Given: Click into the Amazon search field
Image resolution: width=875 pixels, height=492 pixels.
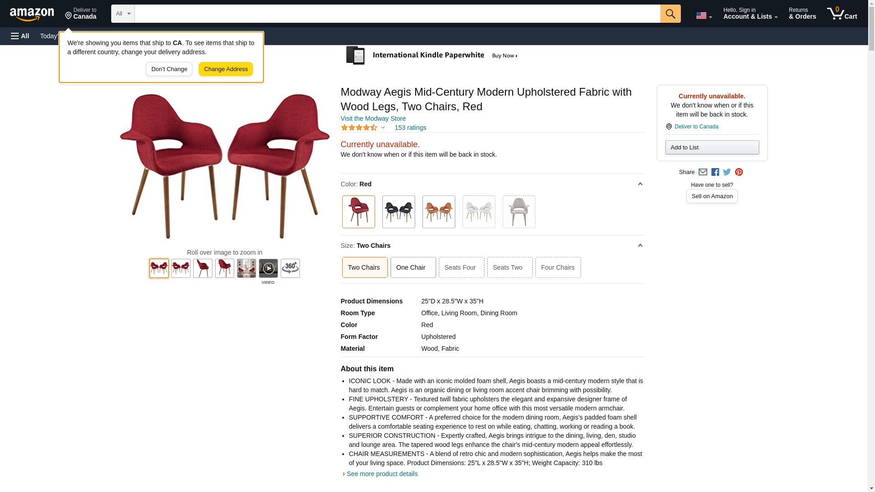Looking at the screenshot, I should (x=397, y=14).
